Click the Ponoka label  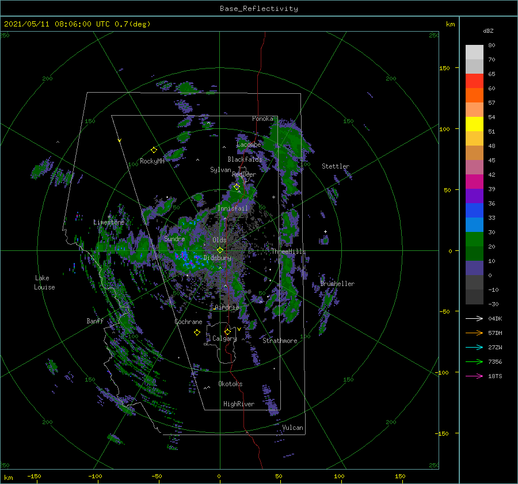coord(262,119)
